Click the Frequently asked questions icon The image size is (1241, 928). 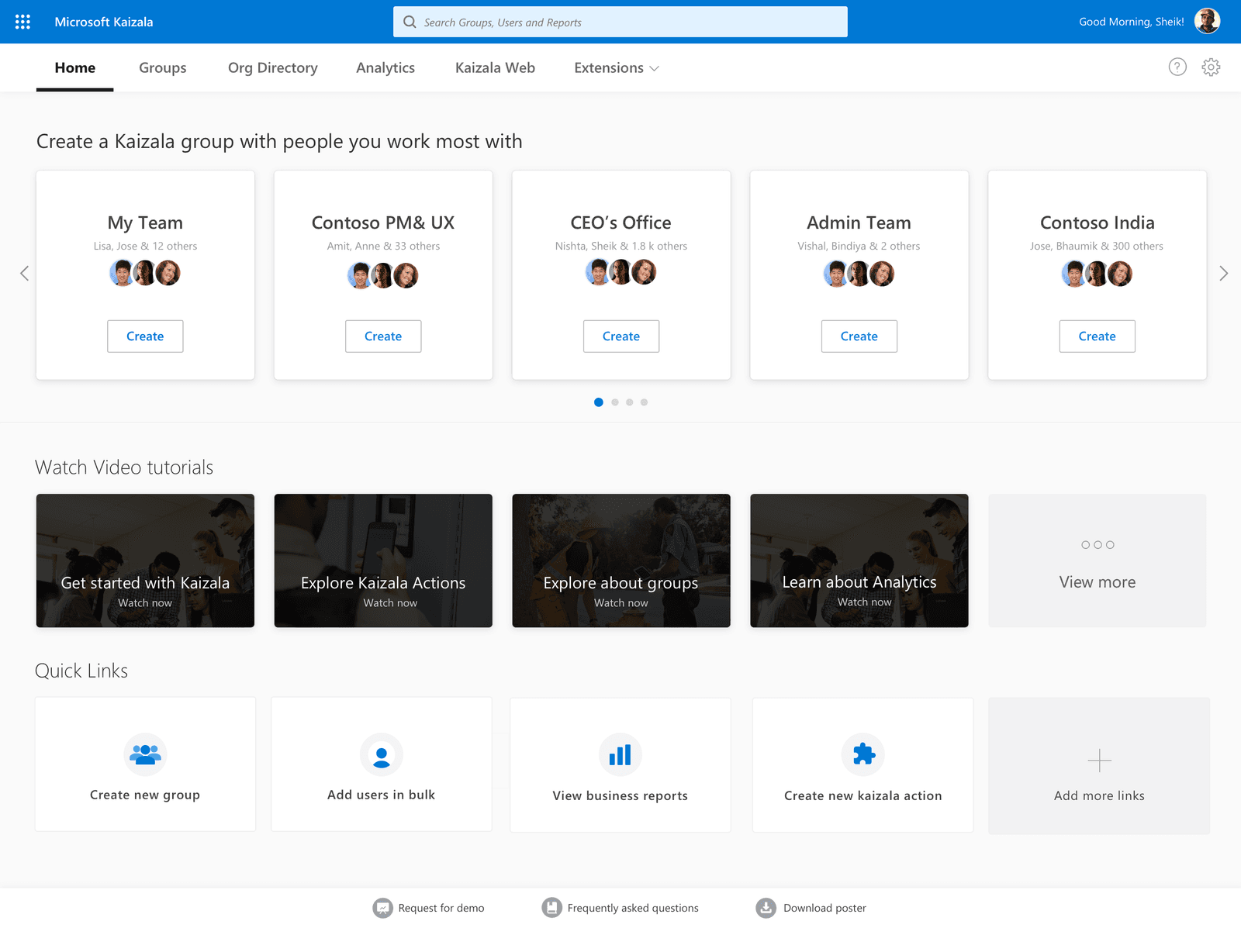[x=551, y=908]
